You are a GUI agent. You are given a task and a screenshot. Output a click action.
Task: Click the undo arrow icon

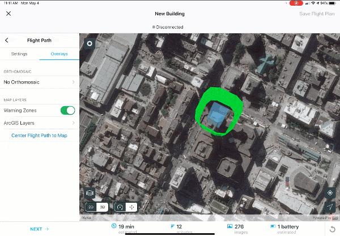[331, 228]
